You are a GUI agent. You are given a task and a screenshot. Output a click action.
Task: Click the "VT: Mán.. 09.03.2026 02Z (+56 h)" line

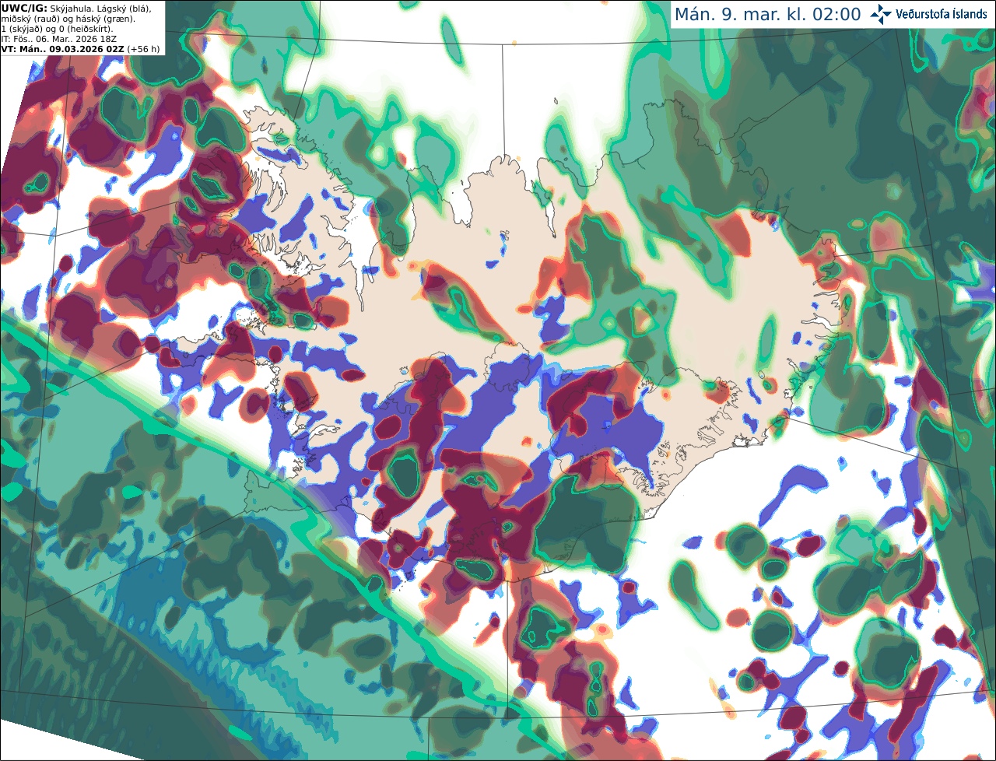point(81,49)
